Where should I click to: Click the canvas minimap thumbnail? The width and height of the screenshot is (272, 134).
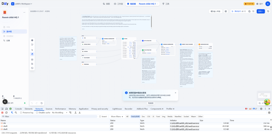(264, 95)
